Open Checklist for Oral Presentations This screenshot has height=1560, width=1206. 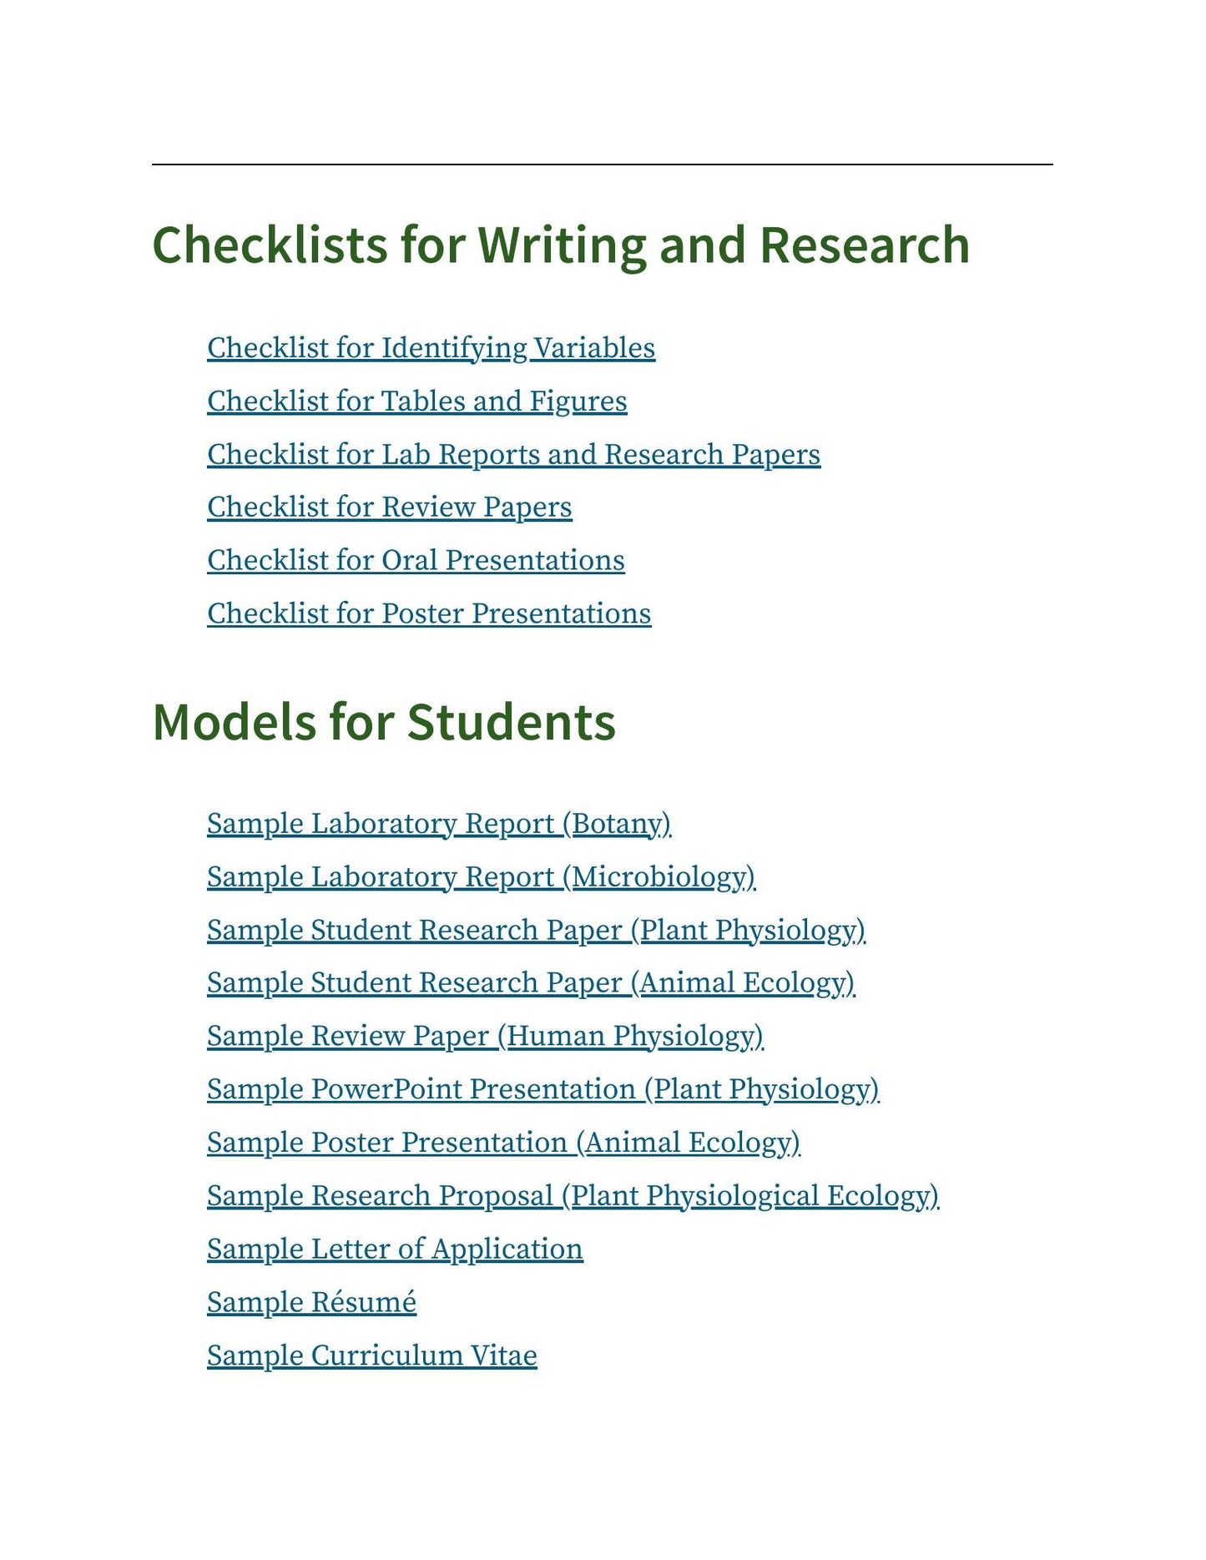coord(416,561)
